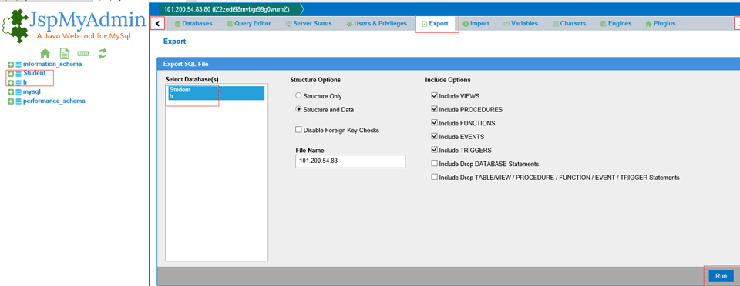This screenshot has height=286, width=740.
Task: Choose the Structure and Data option
Action: click(298, 110)
